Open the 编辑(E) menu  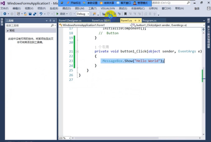[16, 9]
